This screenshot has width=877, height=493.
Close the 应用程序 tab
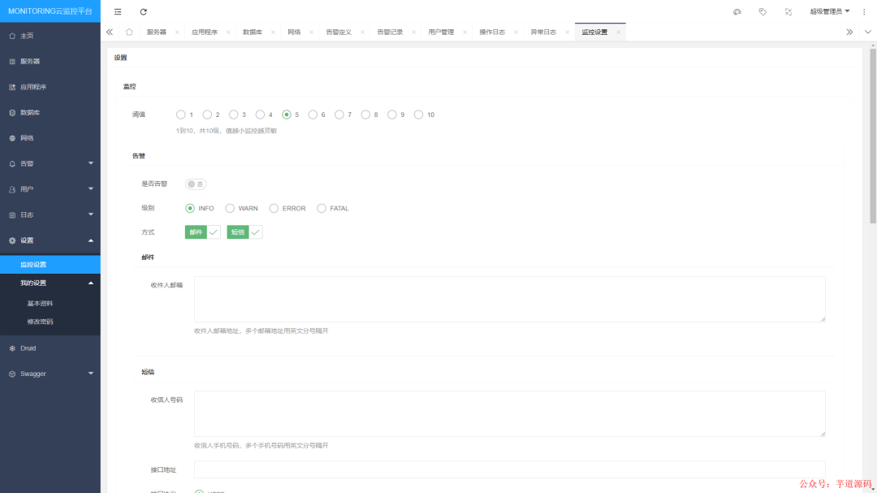click(x=228, y=32)
